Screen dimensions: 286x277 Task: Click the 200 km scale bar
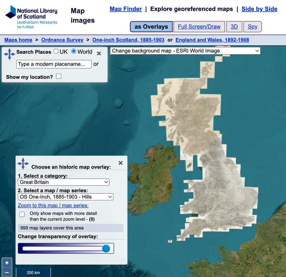33,272
